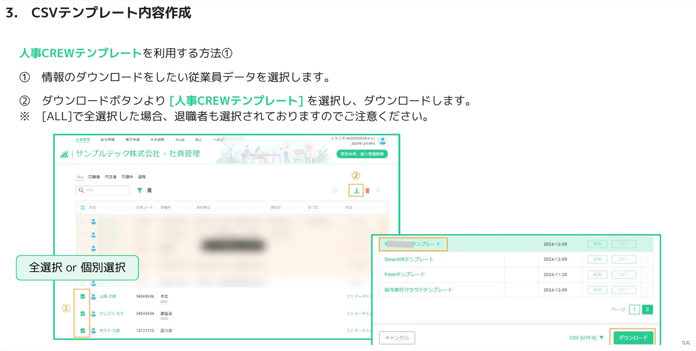Open the more menu on the freeeテンプレート row
696x351 pixels.
point(647,275)
